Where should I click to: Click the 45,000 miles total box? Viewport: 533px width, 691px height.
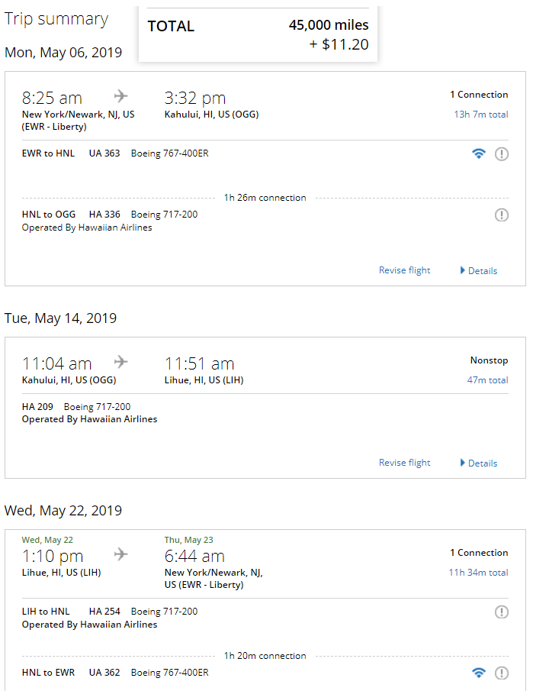(x=258, y=34)
